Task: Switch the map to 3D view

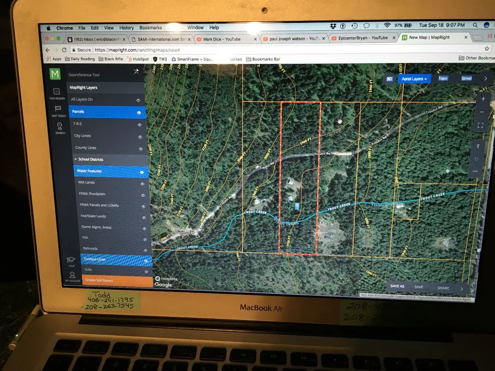Action: click(x=389, y=79)
